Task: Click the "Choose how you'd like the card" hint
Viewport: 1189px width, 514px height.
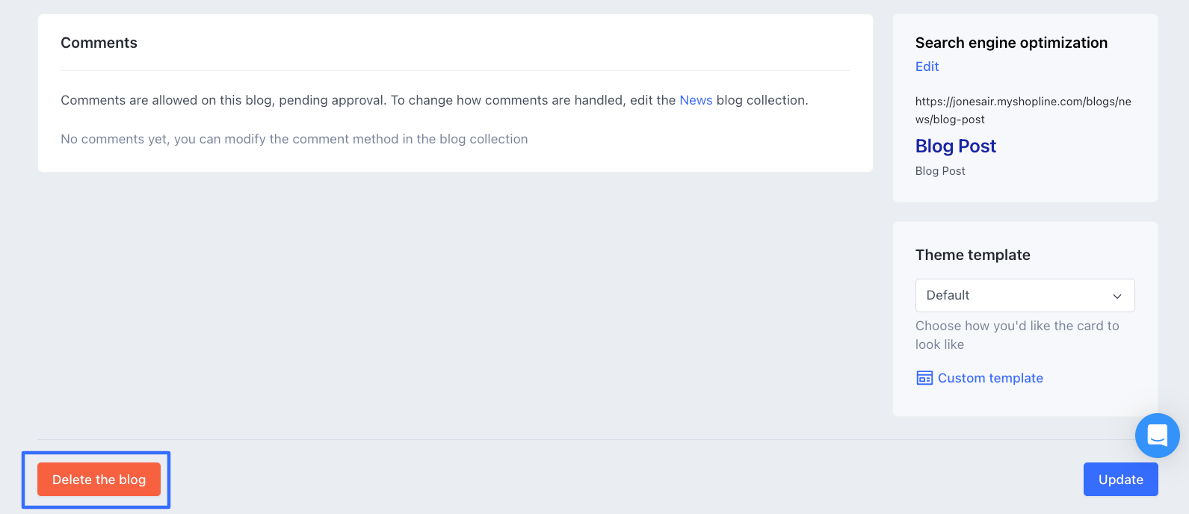Action: [1016, 335]
